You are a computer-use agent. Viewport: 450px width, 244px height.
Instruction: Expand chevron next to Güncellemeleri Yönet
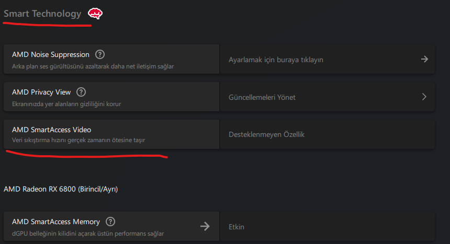coord(424,97)
